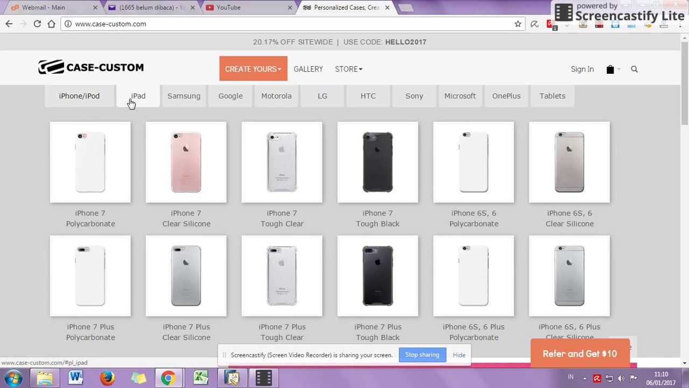Click the volume speaker tray icon

(x=621, y=378)
